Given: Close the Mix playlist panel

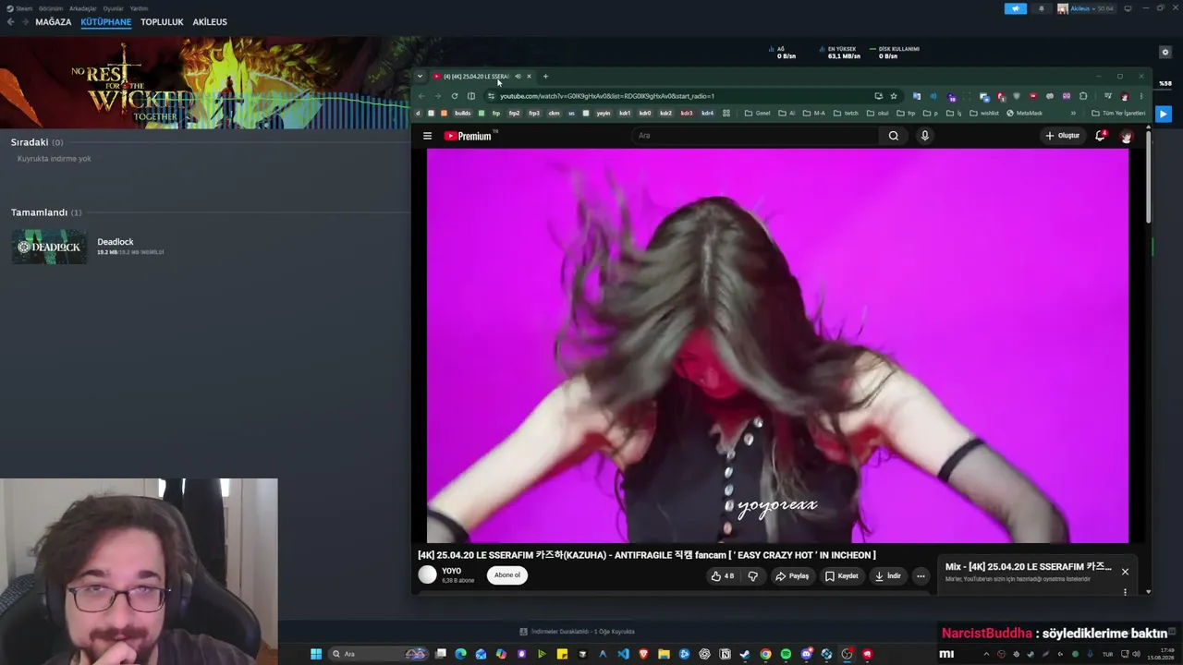Looking at the screenshot, I should click(1125, 572).
